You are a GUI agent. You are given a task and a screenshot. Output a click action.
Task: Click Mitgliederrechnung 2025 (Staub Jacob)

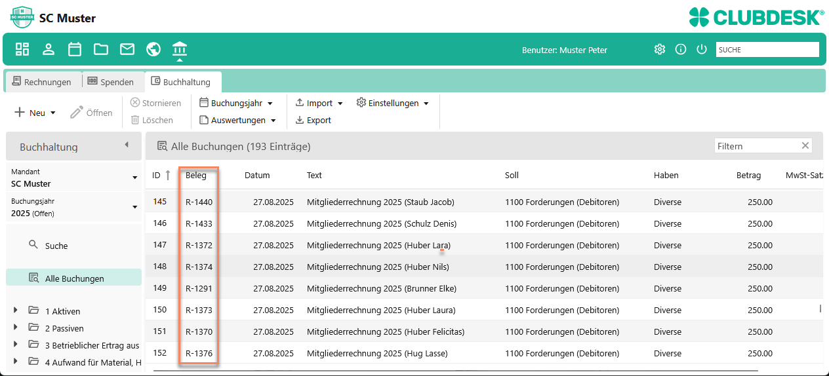click(380, 202)
